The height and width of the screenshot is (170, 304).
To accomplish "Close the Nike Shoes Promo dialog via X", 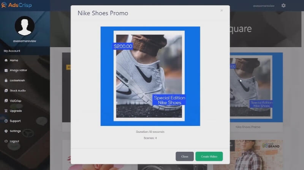I will (222, 11).
